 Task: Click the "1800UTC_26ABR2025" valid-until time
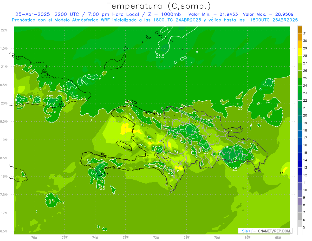point(274,20)
